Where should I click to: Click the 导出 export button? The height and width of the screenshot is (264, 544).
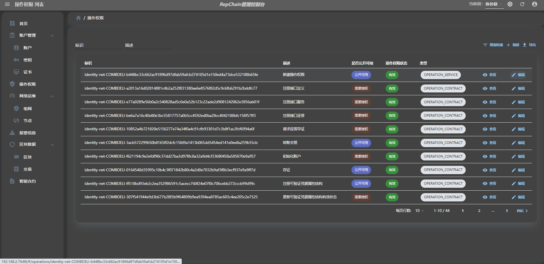click(x=529, y=45)
